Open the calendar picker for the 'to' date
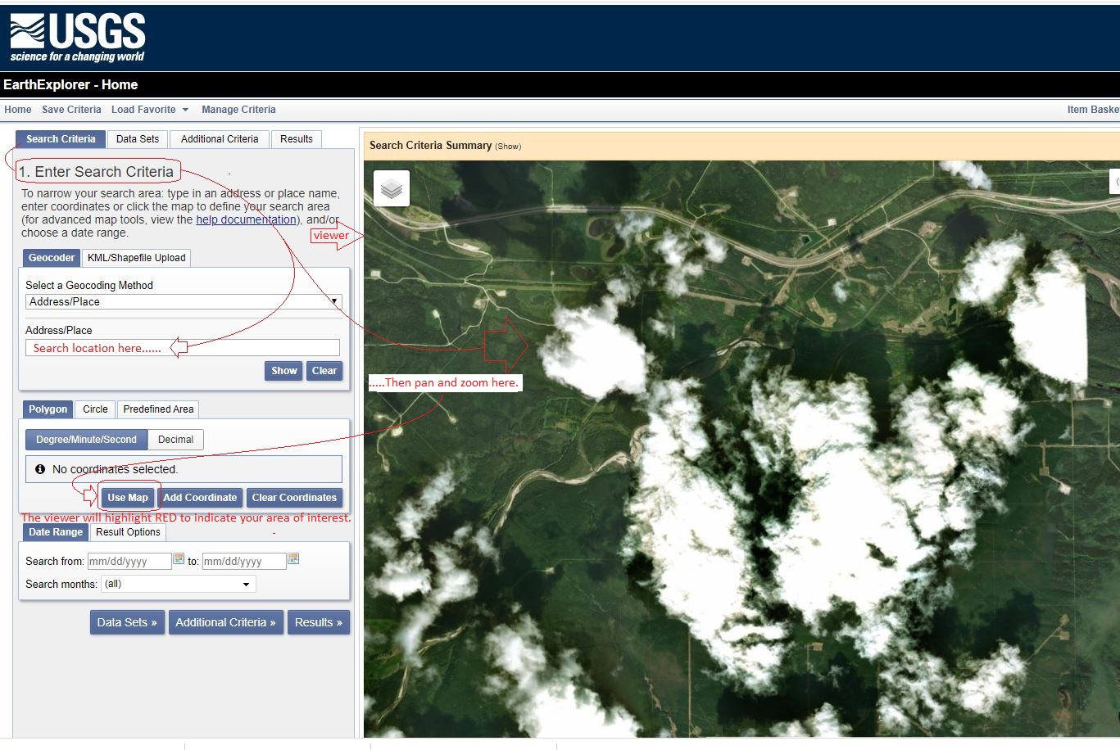1120x750 pixels. coord(293,558)
